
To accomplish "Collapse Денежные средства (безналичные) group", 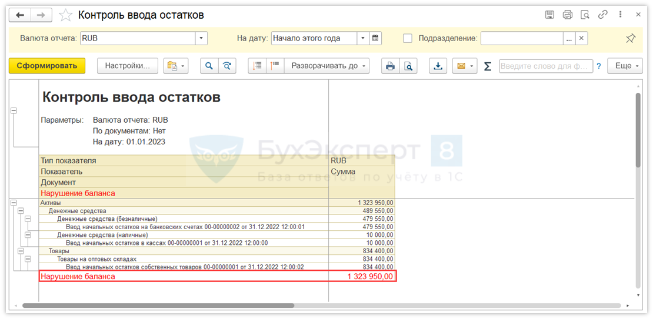I will pyautogui.click(x=28, y=219).
